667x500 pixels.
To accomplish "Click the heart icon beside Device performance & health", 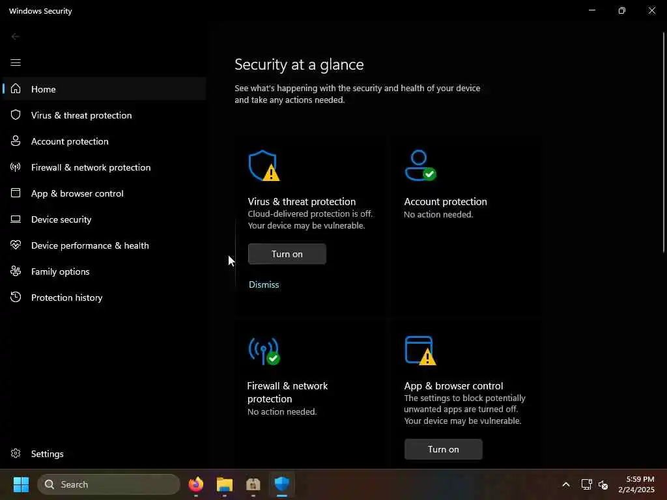I will pos(16,245).
